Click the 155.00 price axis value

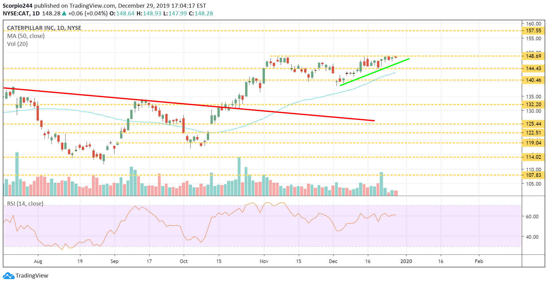click(534, 38)
